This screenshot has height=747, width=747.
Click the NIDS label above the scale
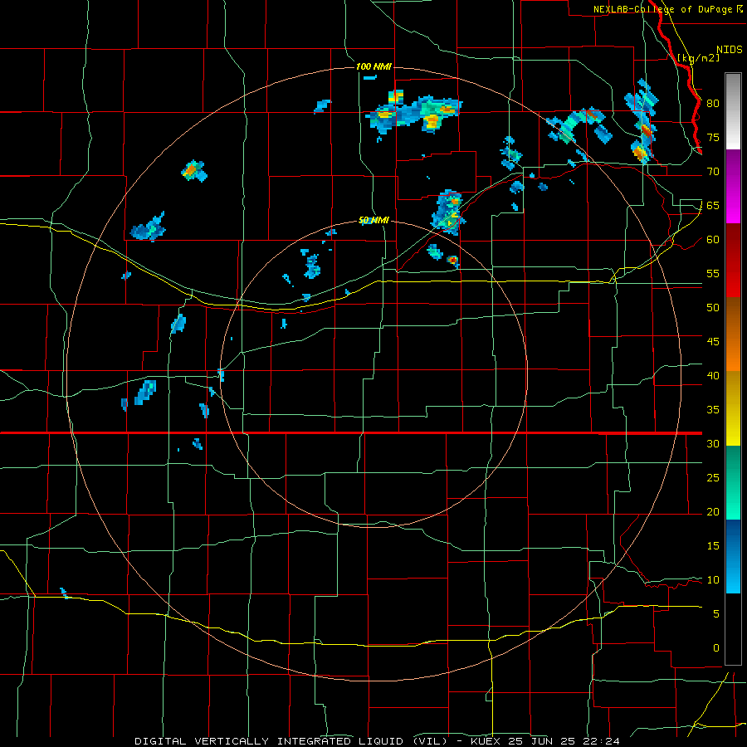730,50
